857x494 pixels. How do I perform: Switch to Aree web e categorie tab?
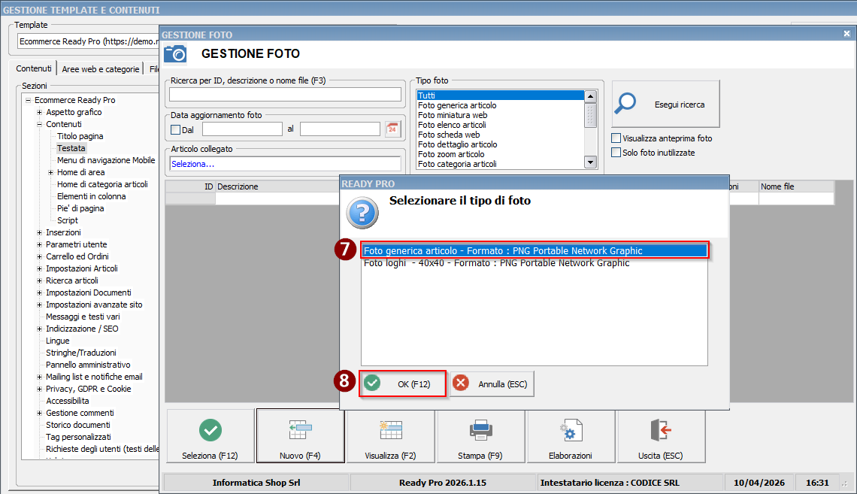(101, 68)
